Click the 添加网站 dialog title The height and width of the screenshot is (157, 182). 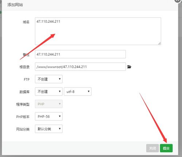click(x=15, y=5)
